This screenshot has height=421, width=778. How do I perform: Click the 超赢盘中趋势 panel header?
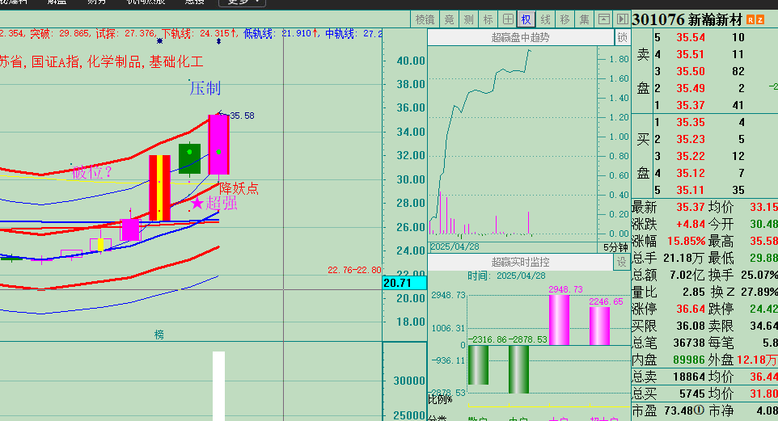click(x=520, y=37)
